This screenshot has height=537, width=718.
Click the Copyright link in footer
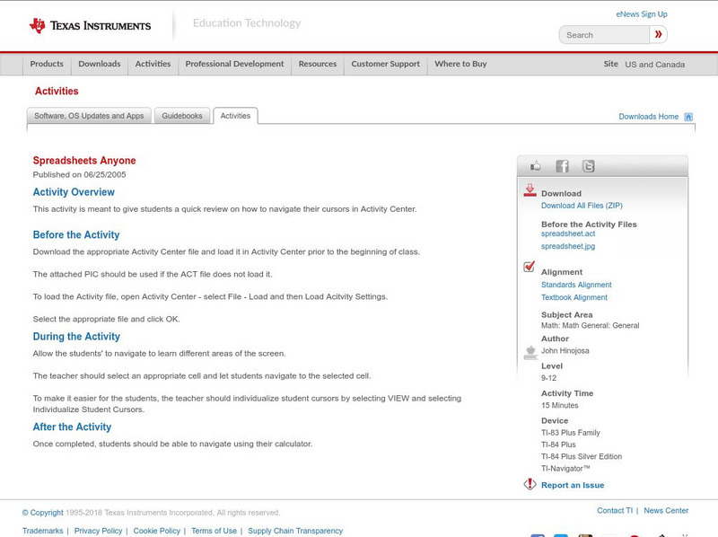pos(42,513)
